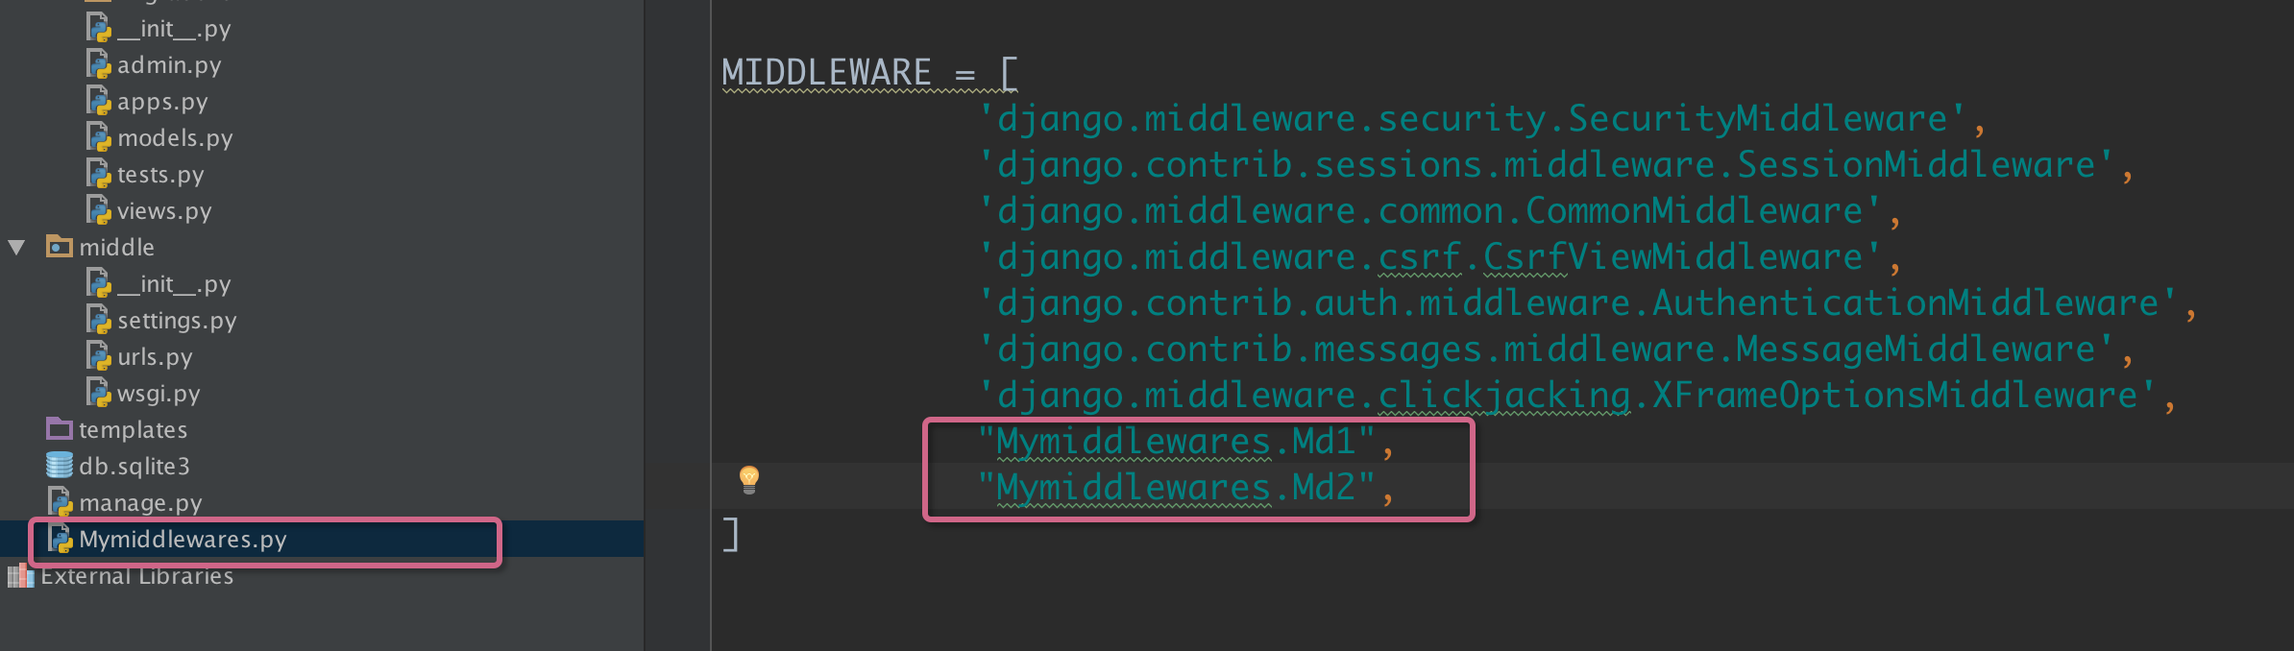Click the db.sqlite3 database icon
The width and height of the screenshot is (2294, 651).
[60, 465]
